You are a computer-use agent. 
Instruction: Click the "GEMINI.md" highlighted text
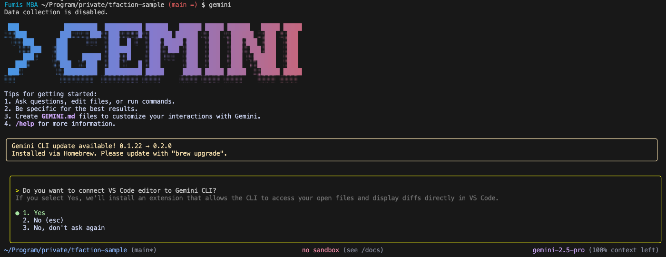[x=58, y=116]
